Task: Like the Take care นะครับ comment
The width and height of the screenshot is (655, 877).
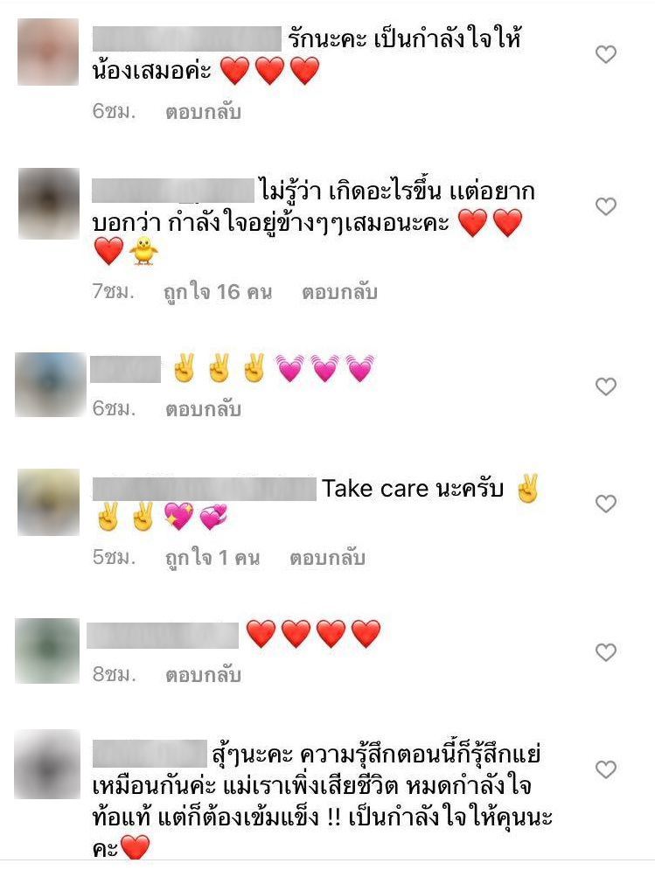Action: tap(605, 504)
